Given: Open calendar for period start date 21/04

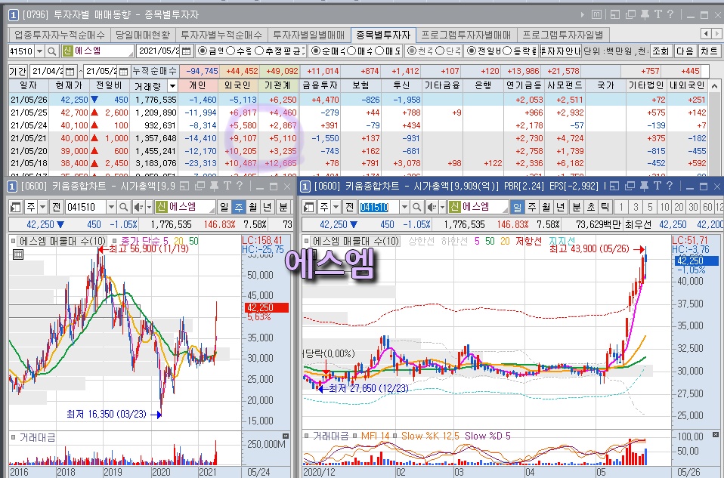Looking at the screenshot, I should coord(70,72).
